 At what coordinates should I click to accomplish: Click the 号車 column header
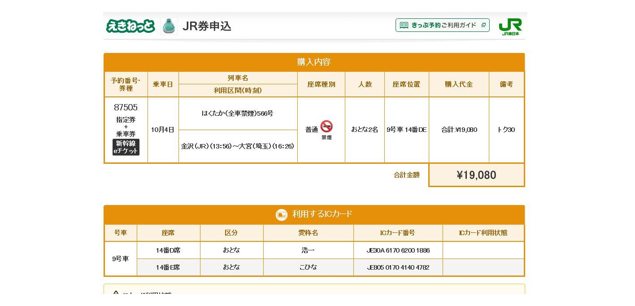pyautogui.click(x=121, y=233)
